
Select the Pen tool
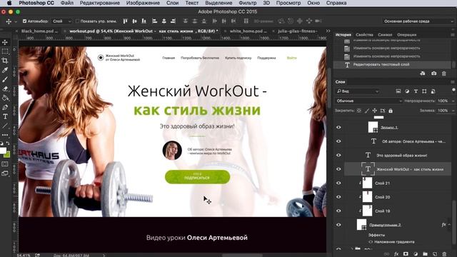point(5,107)
